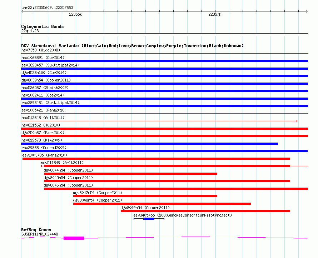The width and height of the screenshot is (318, 258).
Task: Select the esv3405455 blue gain glyph
Action: point(149,219)
